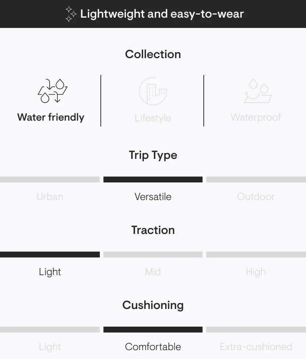Click the dark Versatile trip type bar
The image size is (306, 359).
(x=153, y=179)
